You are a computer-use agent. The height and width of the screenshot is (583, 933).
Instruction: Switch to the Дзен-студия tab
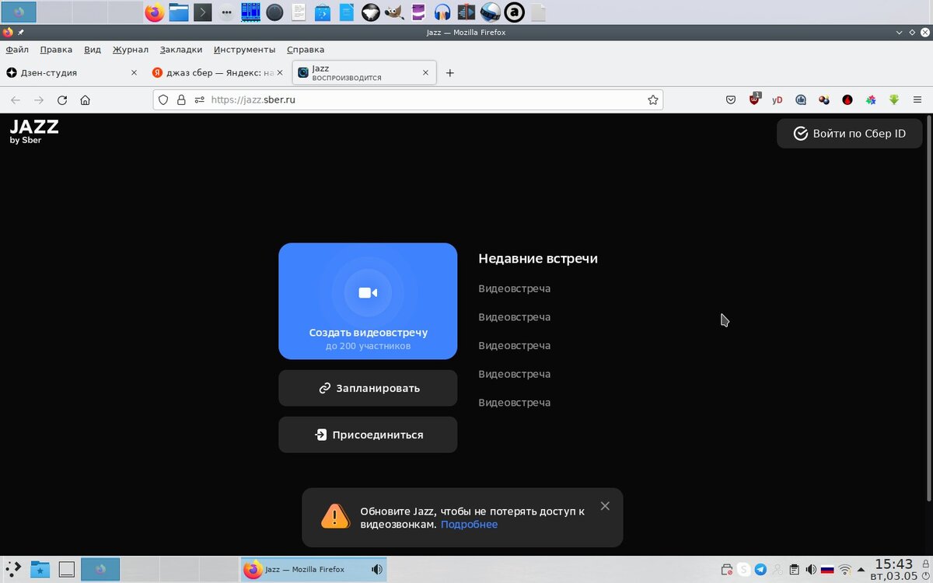click(72, 72)
